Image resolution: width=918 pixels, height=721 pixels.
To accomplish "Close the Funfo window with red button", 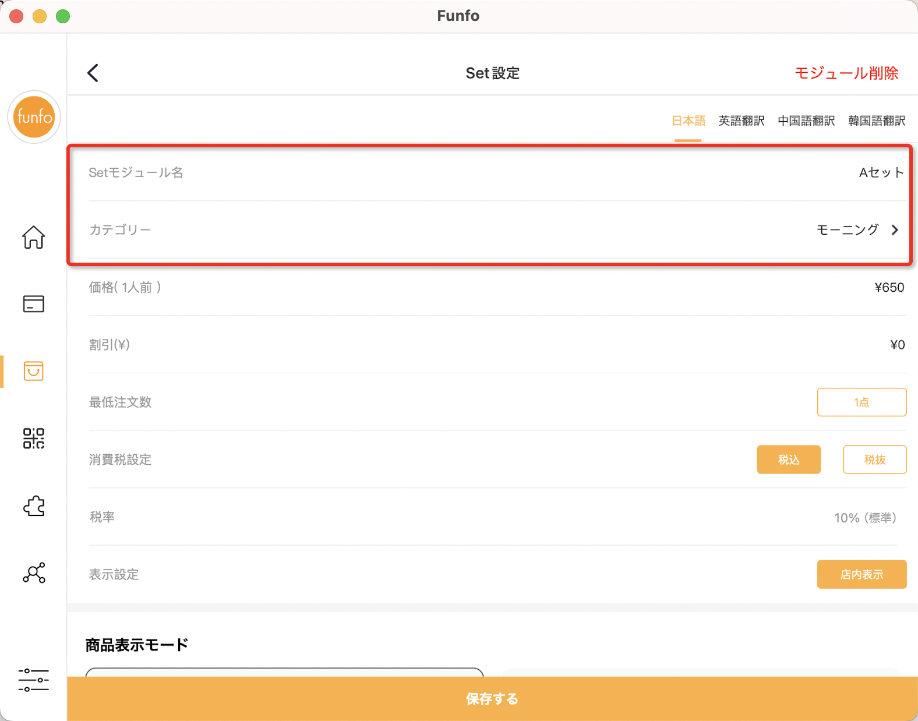I will coord(16,16).
